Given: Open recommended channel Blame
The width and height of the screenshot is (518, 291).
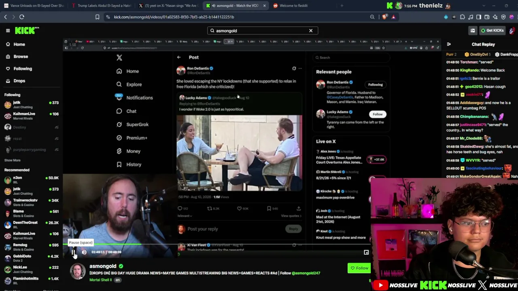Looking at the screenshot, I should pos(31,213).
